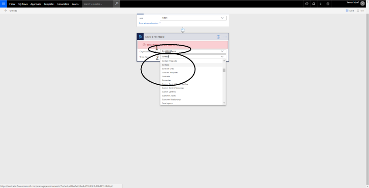369x188 pixels.
Task: Expand the Organization Name dropdown arrow
Action: click(x=222, y=51)
